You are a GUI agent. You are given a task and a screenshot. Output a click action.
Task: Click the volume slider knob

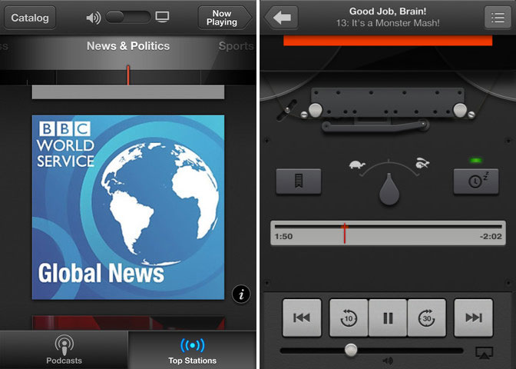pyautogui.click(x=351, y=350)
